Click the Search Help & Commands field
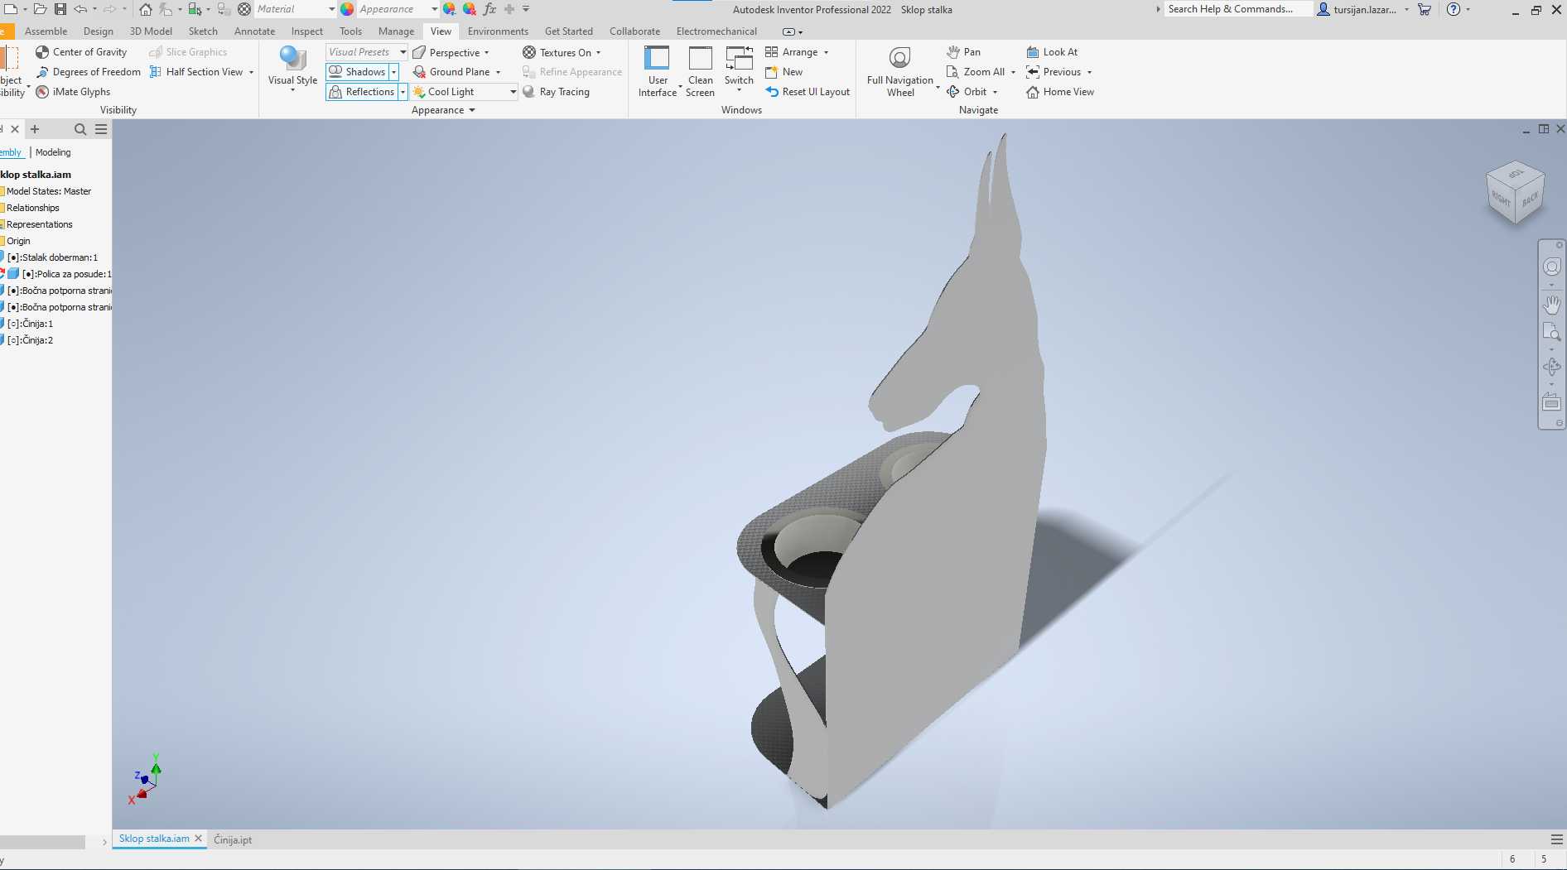This screenshot has height=870, width=1567. pos(1237,9)
